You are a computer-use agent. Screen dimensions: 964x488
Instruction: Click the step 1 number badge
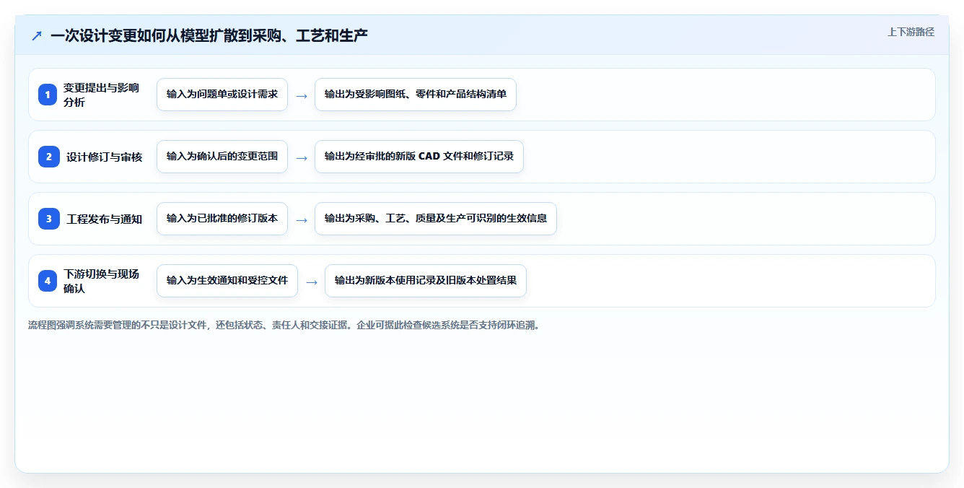48,95
